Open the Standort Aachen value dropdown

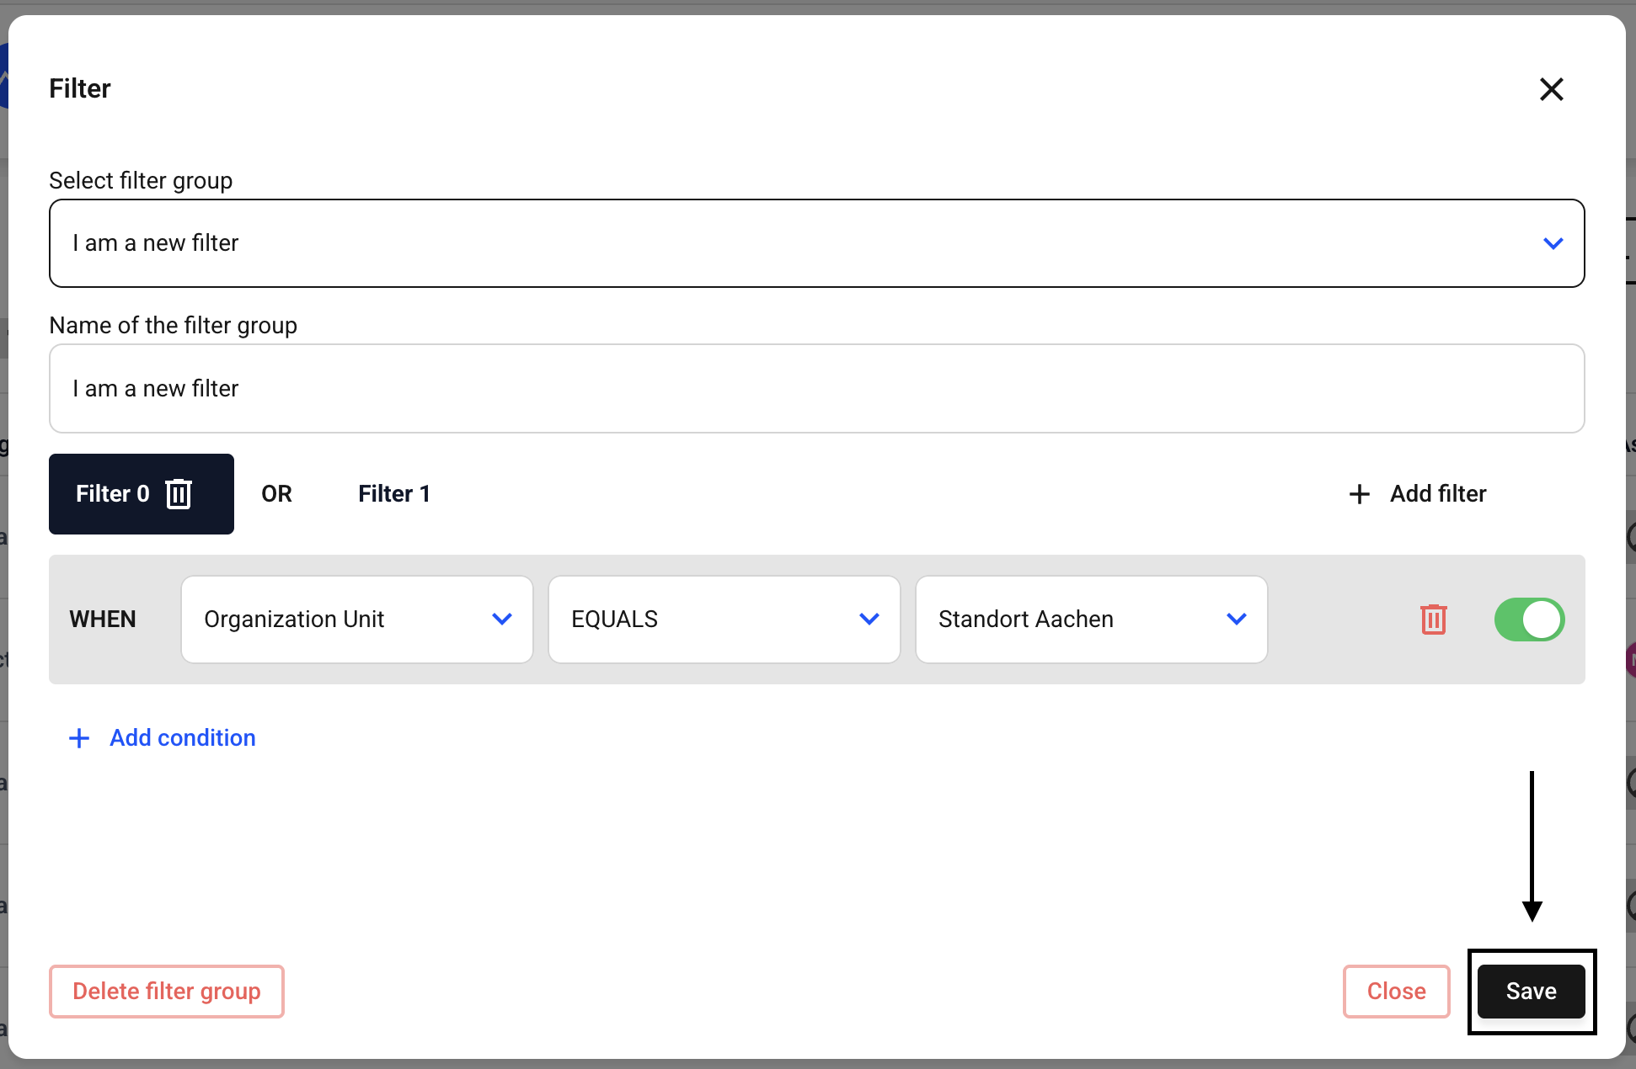(1090, 620)
